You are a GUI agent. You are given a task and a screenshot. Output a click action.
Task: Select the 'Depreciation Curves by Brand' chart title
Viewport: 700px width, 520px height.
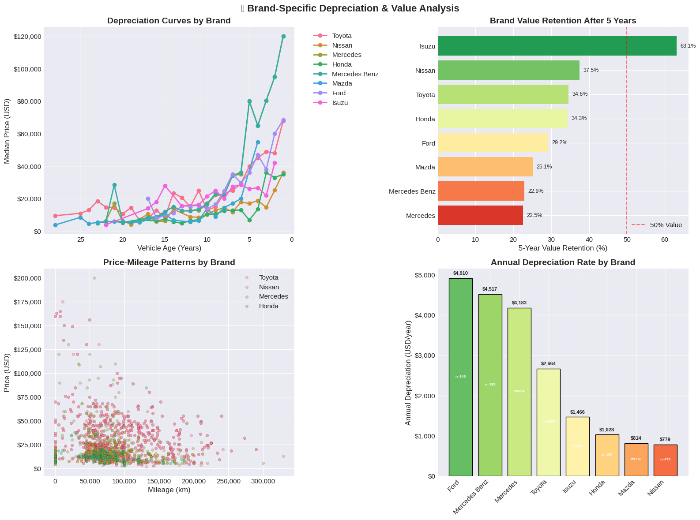point(169,21)
